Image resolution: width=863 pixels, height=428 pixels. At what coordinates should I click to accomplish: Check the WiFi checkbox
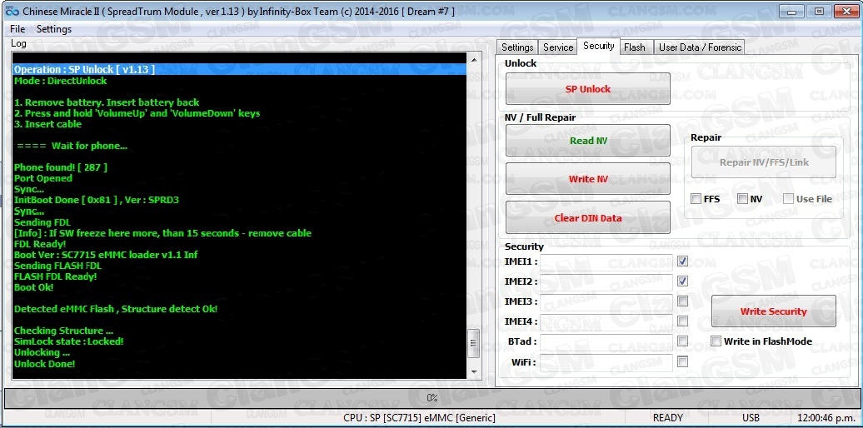tap(682, 361)
